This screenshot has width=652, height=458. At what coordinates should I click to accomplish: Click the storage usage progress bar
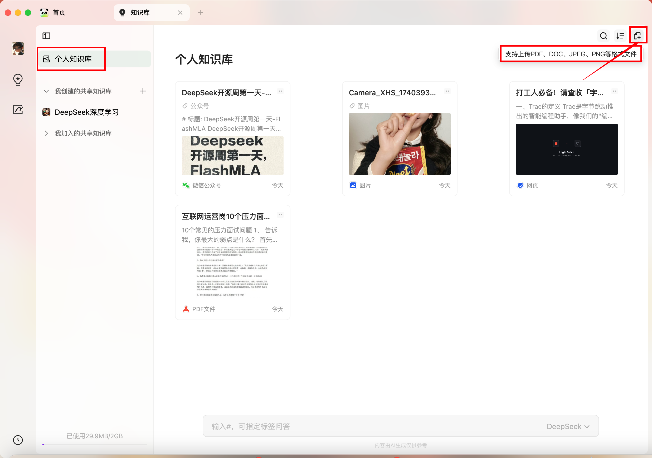tap(94, 445)
